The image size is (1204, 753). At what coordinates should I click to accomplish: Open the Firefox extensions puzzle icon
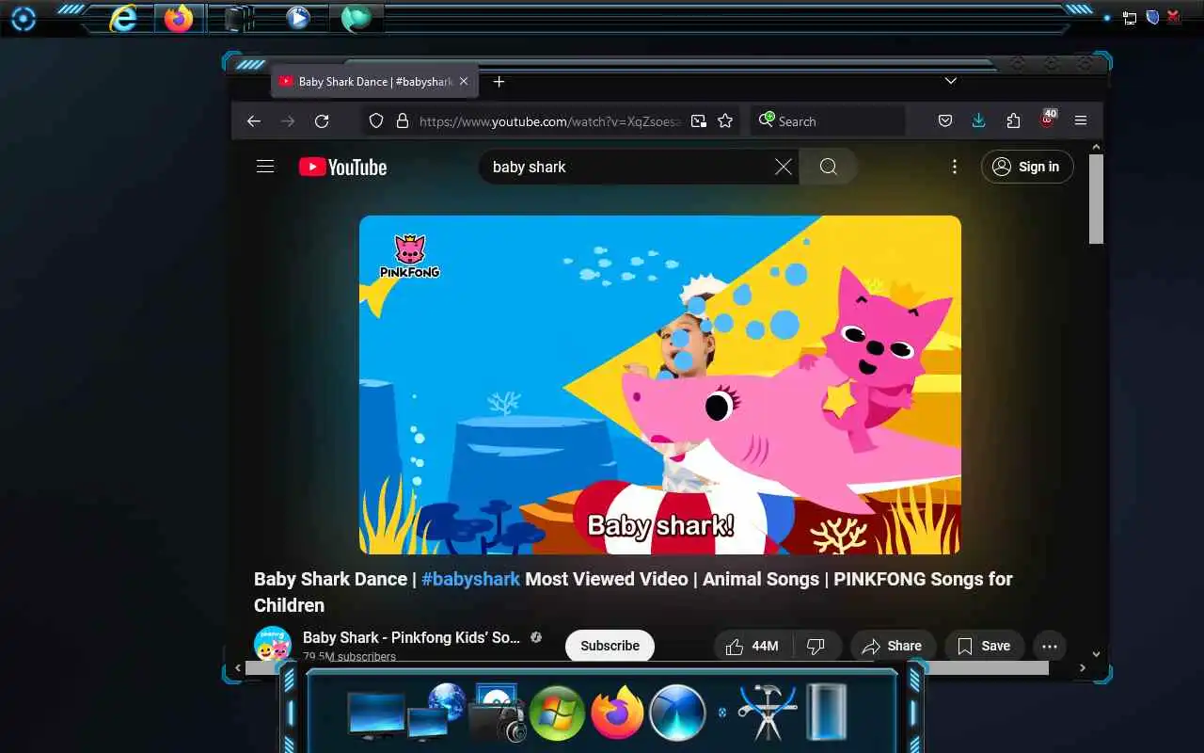coord(1013,121)
